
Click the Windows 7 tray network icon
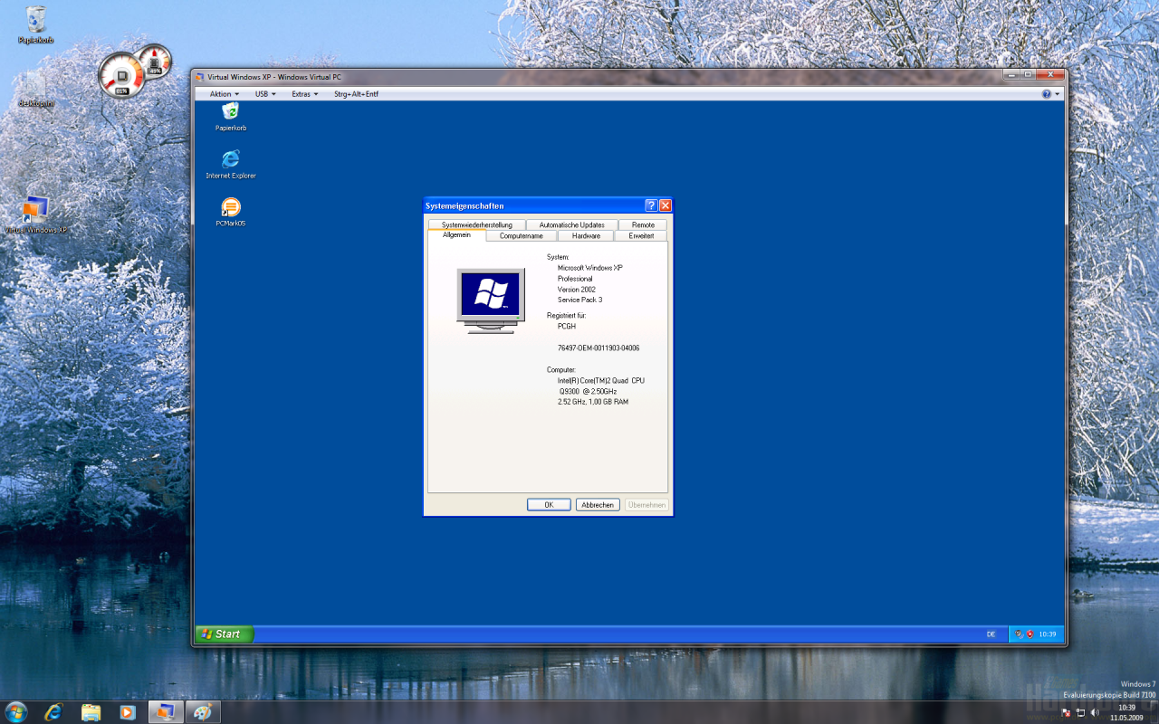click(x=1080, y=712)
